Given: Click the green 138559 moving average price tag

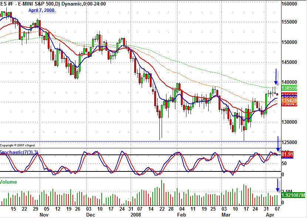Looking at the screenshot, I should 289,88.
